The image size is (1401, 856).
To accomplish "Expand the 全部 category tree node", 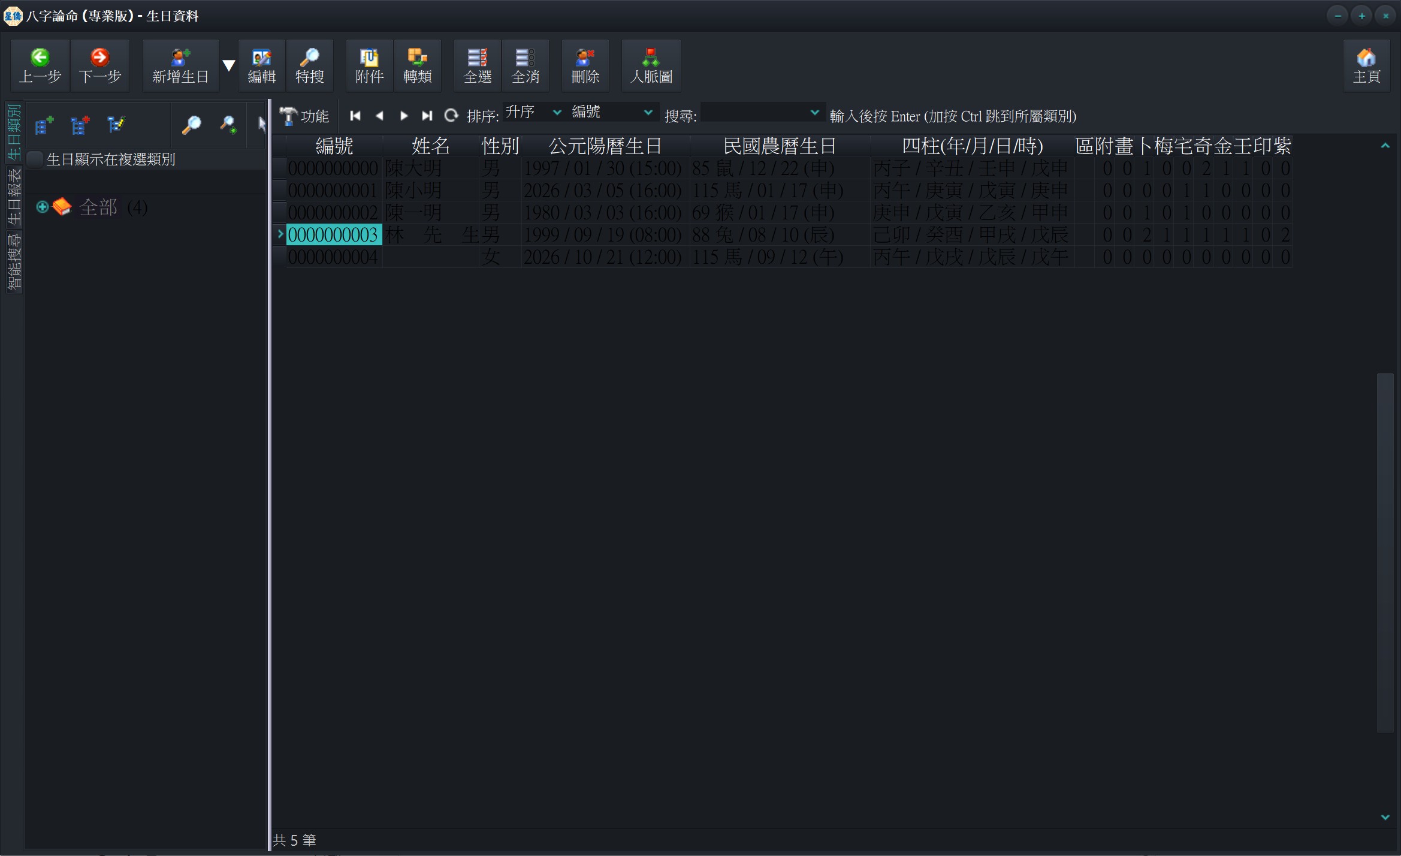I will coord(42,207).
